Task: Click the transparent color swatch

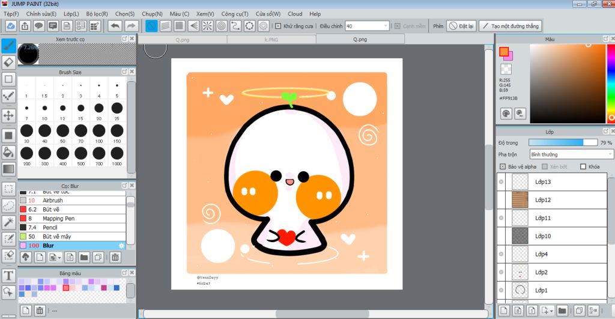Action: [506, 69]
